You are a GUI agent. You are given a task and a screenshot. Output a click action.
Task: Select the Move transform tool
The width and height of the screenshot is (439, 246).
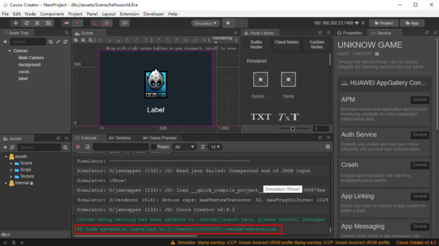click(16, 23)
